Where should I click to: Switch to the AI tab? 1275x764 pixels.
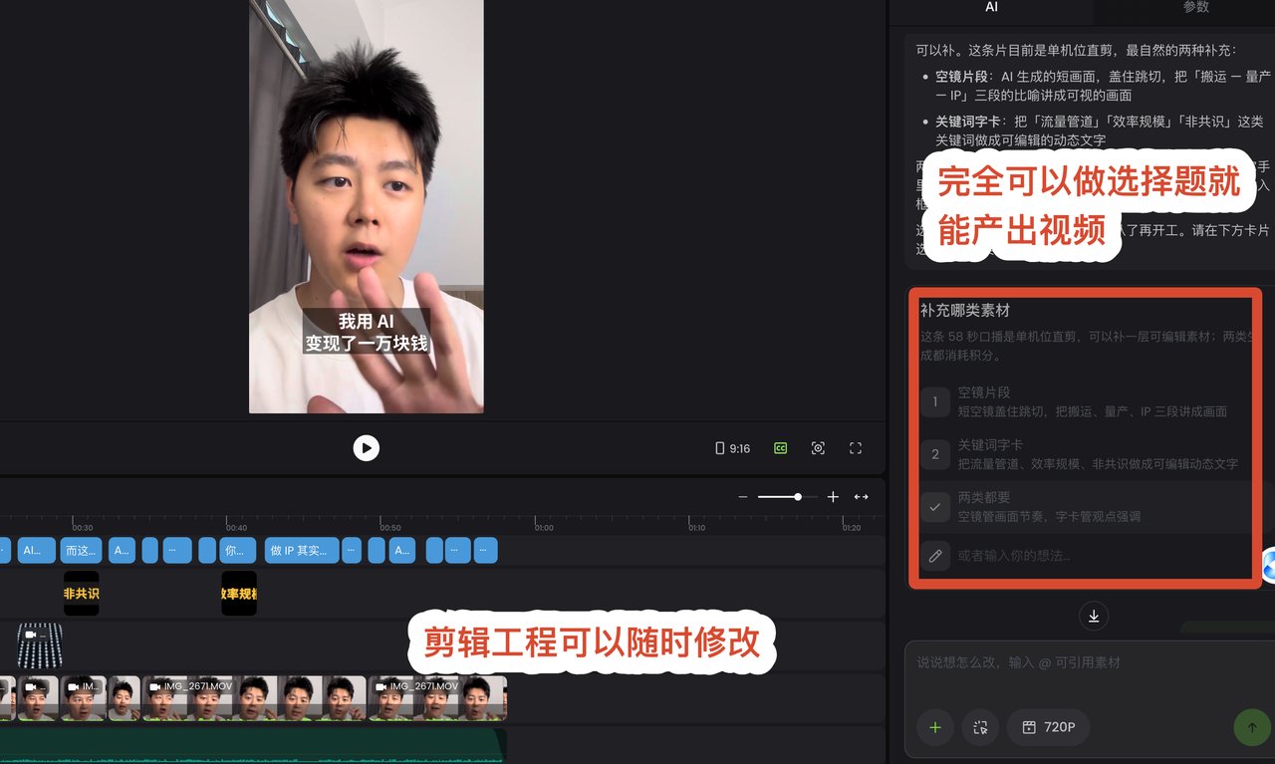(x=991, y=7)
